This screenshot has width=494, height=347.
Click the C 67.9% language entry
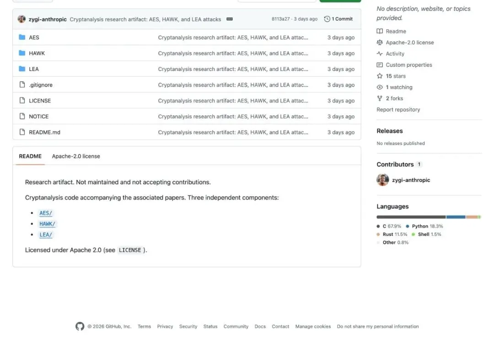[x=389, y=226]
